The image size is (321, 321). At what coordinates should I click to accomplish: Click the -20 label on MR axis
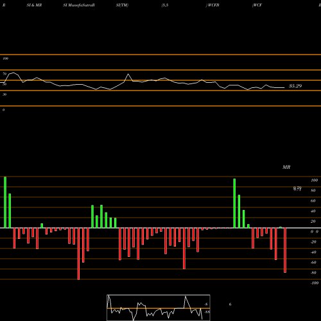click(313, 242)
